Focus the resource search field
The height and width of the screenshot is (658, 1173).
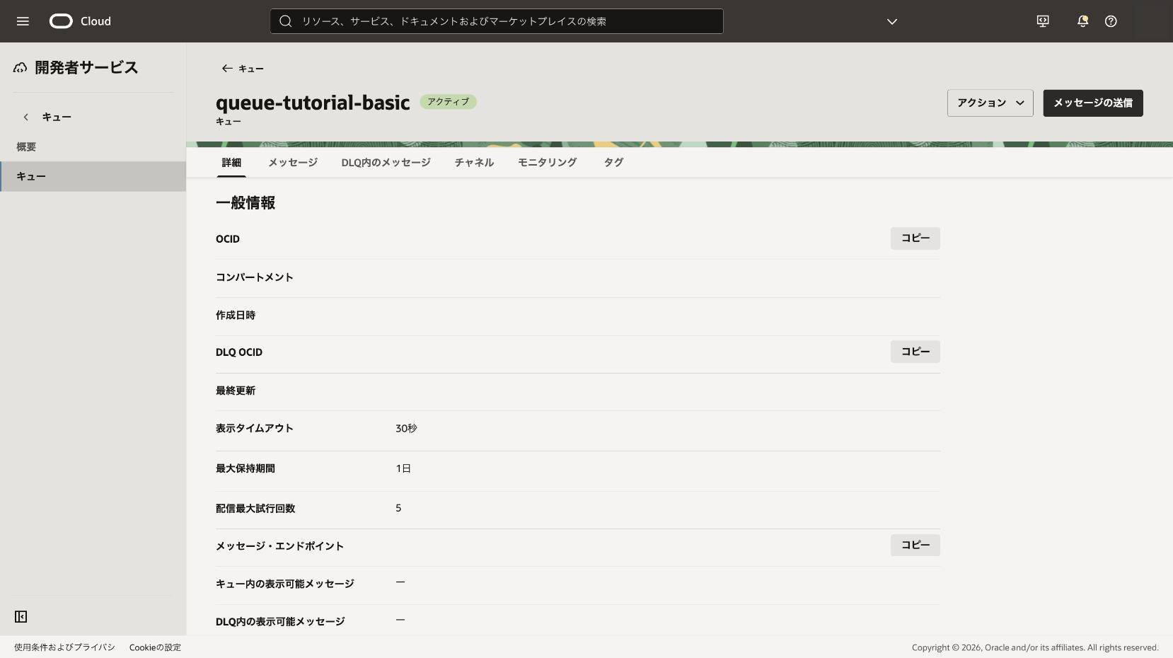click(497, 21)
